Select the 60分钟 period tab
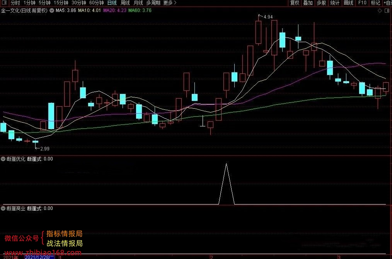This screenshot has height=259, width=392. click(x=97, y=3)
